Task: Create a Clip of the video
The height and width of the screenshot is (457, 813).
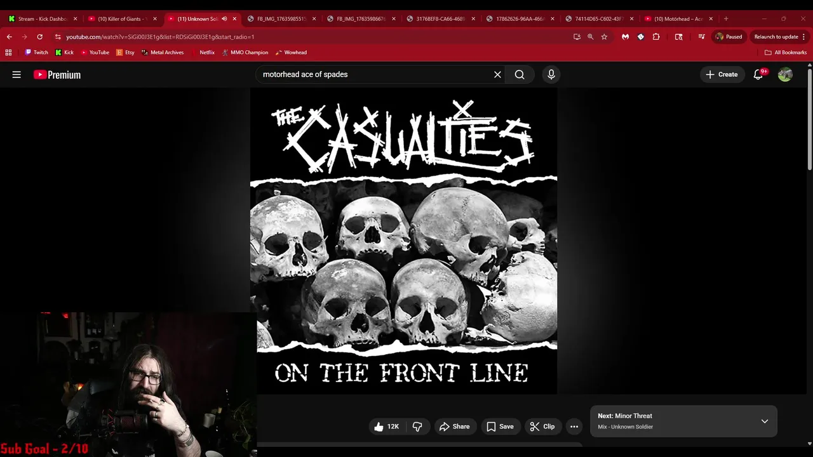Action: pos(542,427)
